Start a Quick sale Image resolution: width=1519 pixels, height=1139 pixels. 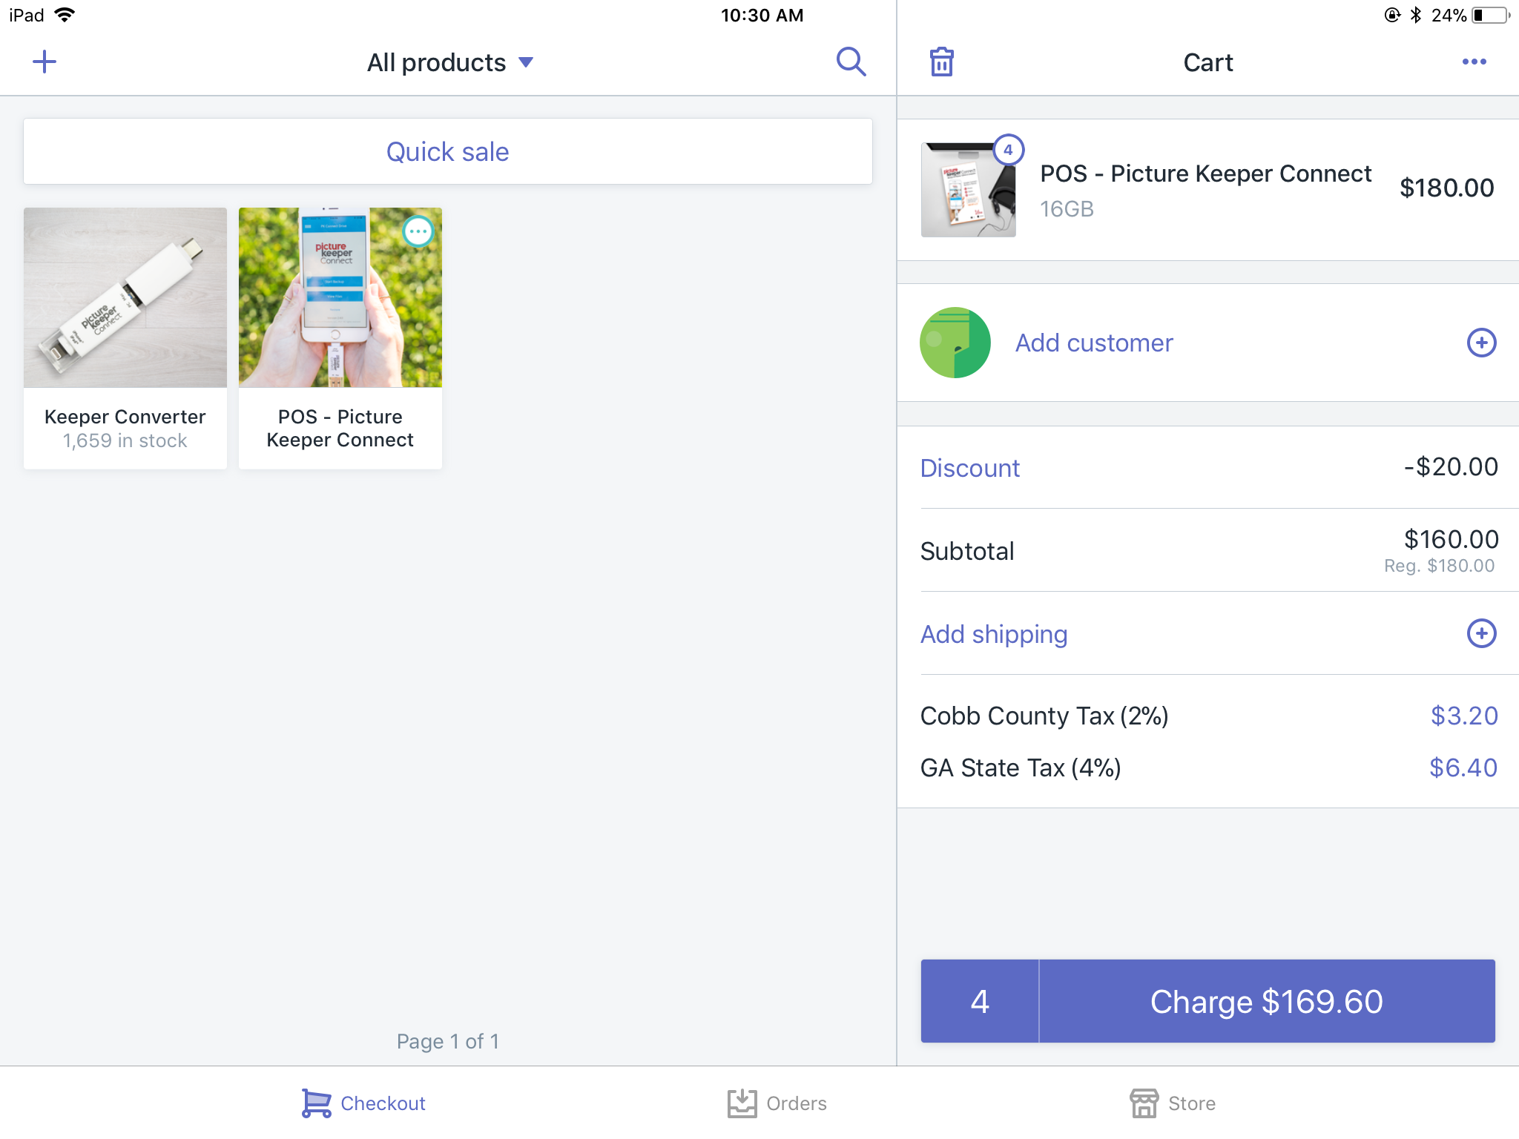[448, 151]
